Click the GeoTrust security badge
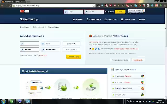The height and width of the screenshot is (104, 167). pos(136,10)
